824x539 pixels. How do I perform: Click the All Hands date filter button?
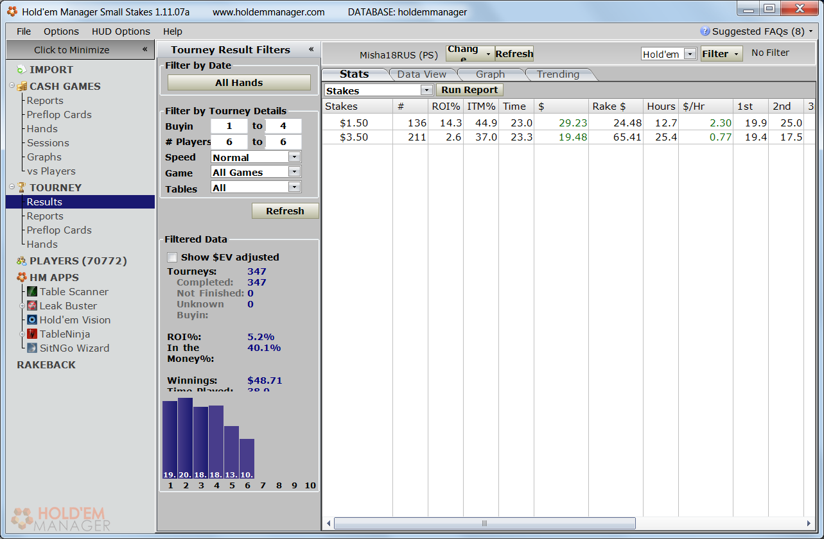[x=239, y=83]
